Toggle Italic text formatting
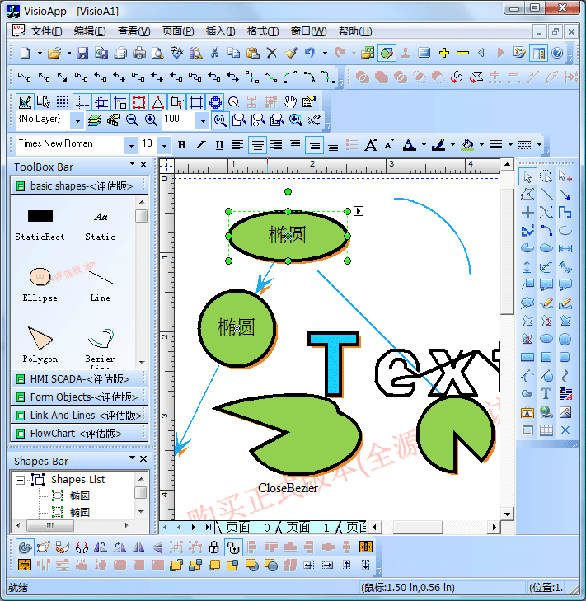The height and width of the screenshot is (601, 586). [x=200, y=145]
